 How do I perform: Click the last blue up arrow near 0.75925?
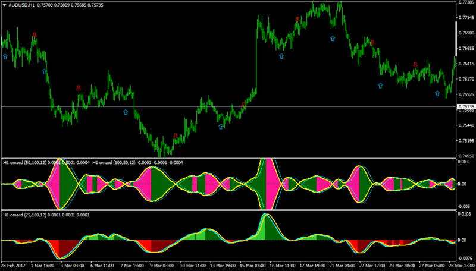[x=437, y=93]
